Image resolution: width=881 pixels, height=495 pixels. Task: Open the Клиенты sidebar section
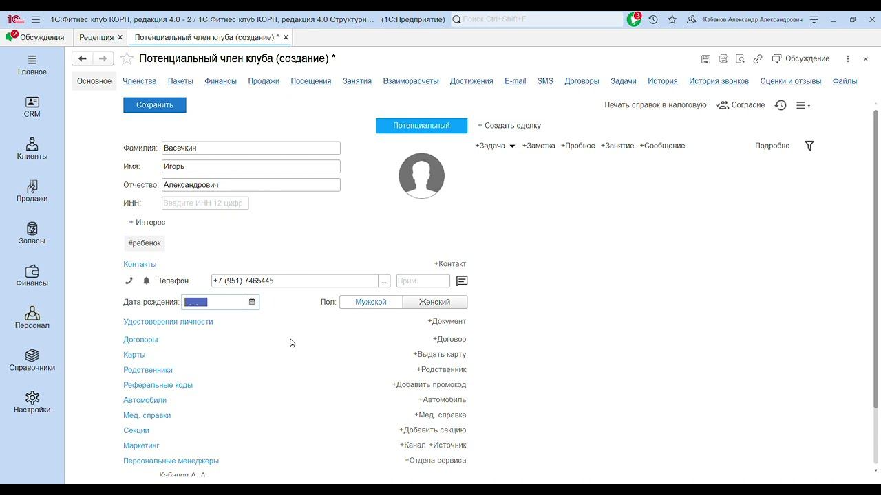pos(32,149)
